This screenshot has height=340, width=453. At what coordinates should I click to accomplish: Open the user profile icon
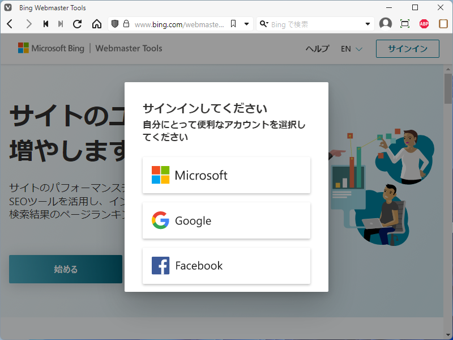pyautogui.click(x=386, y=24)
